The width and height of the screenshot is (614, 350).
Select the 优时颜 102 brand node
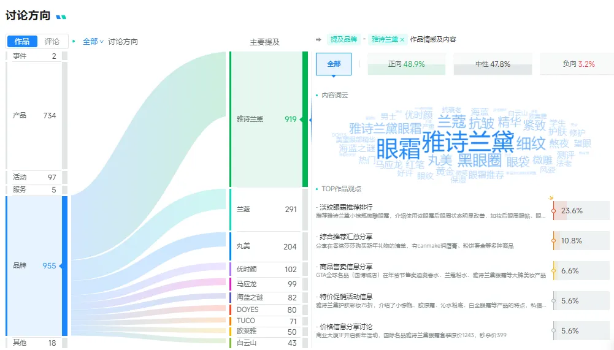(269, 269)
